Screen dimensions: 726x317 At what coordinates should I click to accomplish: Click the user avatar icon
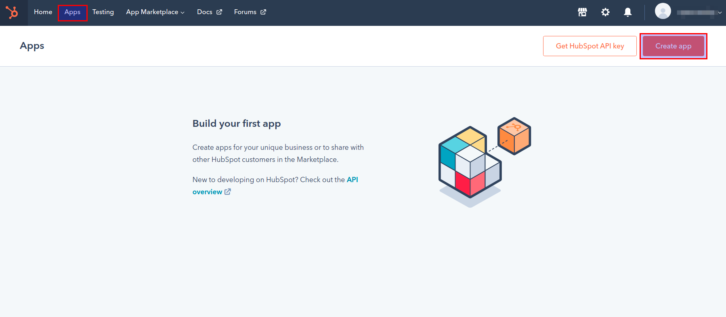(x=663, y=11)
